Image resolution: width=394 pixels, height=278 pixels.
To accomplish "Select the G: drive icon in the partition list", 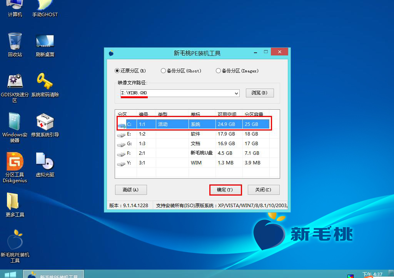I will 121,144.
